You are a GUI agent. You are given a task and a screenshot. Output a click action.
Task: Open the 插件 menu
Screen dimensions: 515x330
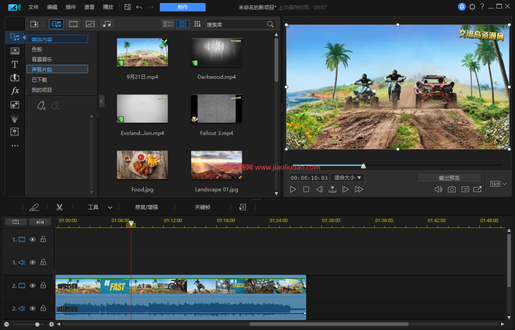[70, 7]
